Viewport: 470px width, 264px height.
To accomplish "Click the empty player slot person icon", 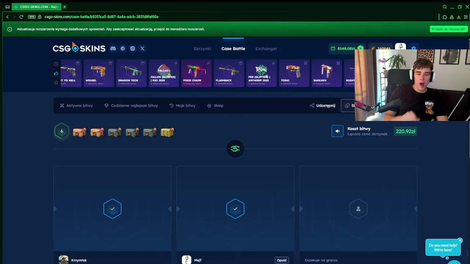I will click(358, 209).
